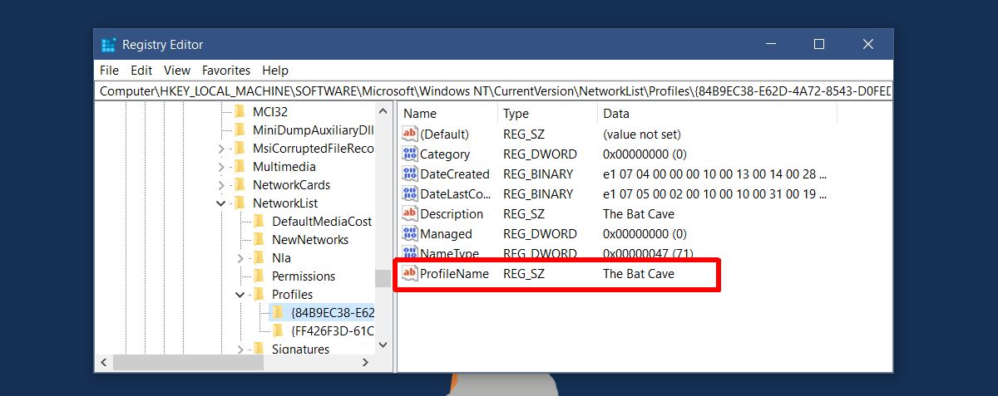
Task: Click the Managed DWORD value icon
Action: 409,233
